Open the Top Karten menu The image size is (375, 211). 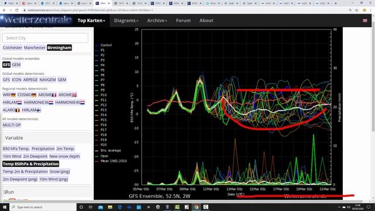(x=91, y=21)
